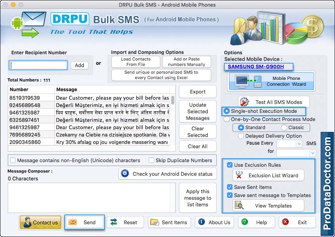Click the Export button
Screen dimensions: 335x237
tap(198, 92)
